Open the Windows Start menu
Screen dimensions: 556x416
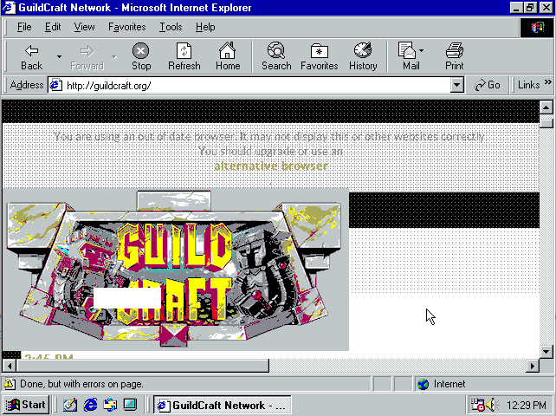point(25,405)
